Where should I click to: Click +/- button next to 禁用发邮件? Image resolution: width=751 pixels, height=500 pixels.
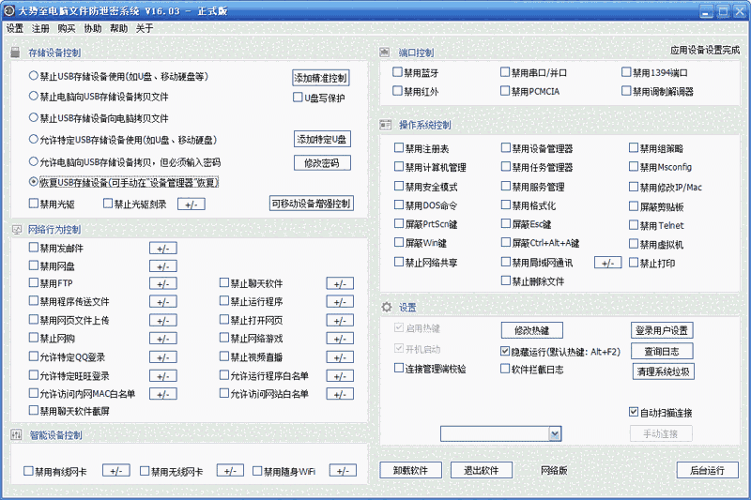[x=162, y=248]
